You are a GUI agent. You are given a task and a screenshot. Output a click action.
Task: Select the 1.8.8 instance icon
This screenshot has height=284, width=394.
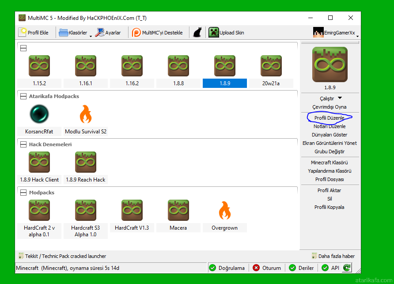(x=178, y=66)
